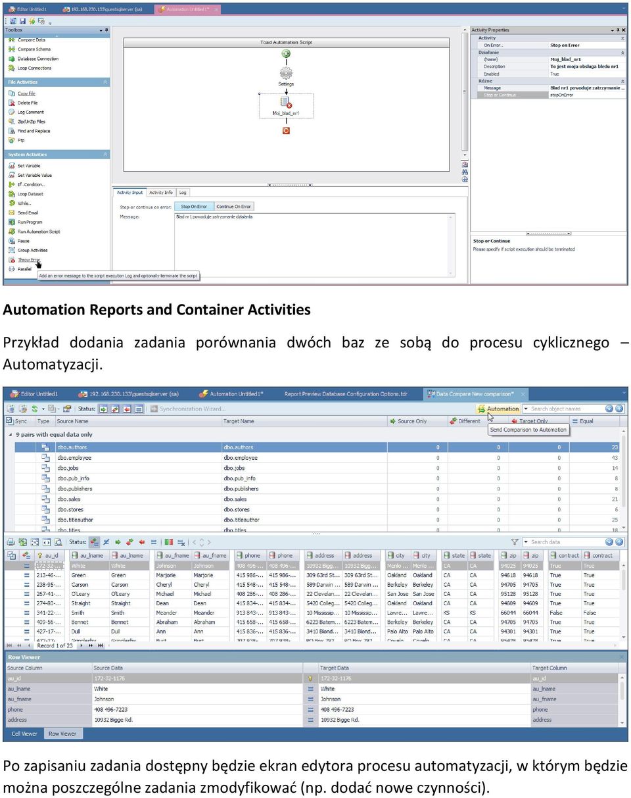631x798 pixels.
Task: Select the Set Variable Value activity
Action: point(30,175)
